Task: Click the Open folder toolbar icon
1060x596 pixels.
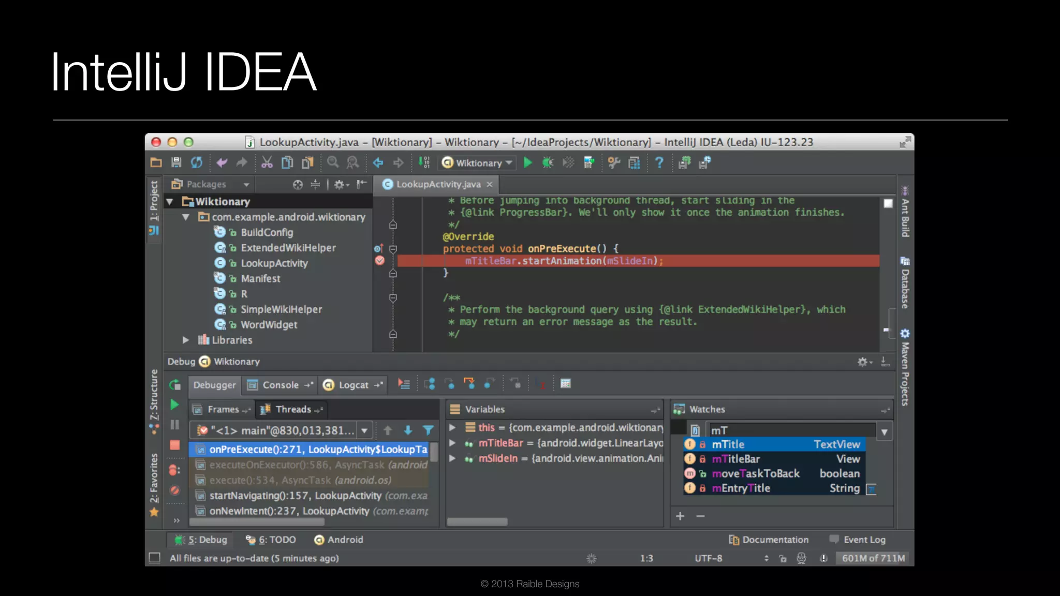Action: (x=156, y=163)
